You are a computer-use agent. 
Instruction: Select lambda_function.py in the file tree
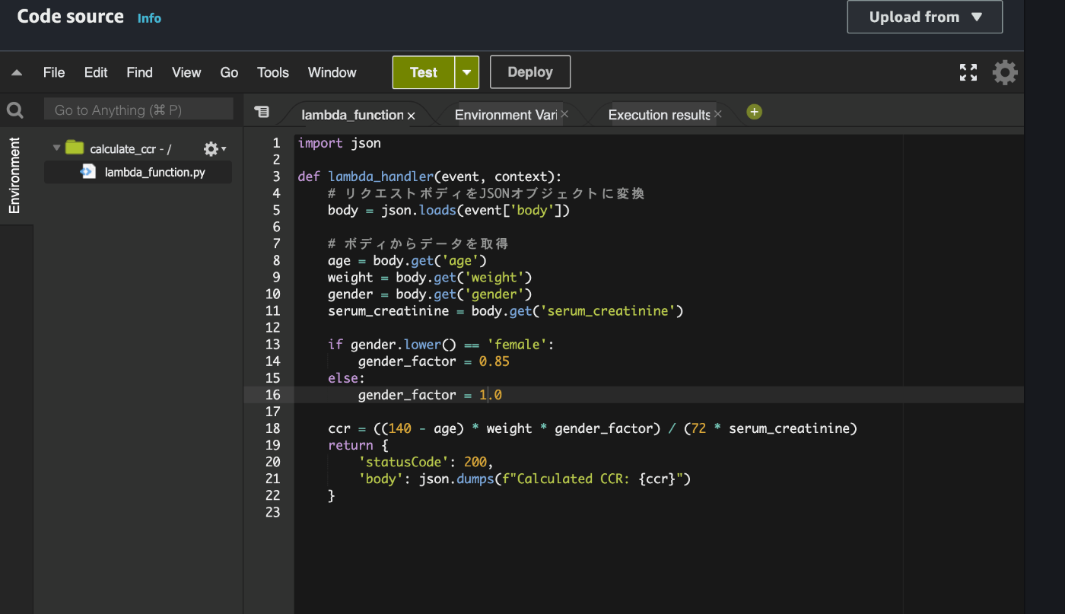(x=154, y=173)
